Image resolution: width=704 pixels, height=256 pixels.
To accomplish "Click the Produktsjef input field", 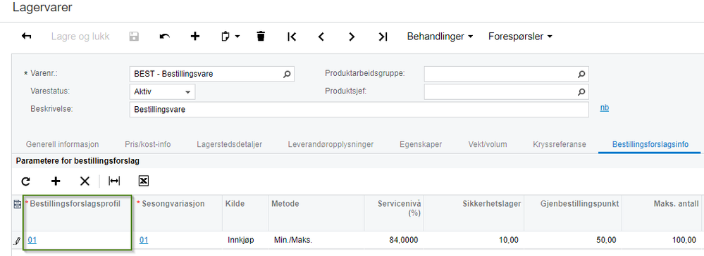I will point(506,92).
